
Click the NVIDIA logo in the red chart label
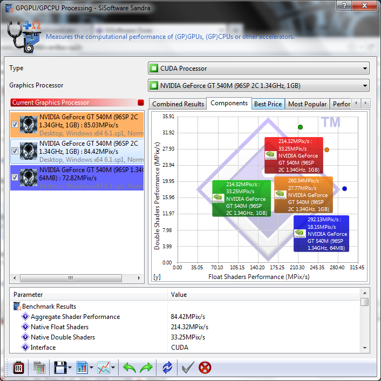pyautogui.click(x=270, y=155)
